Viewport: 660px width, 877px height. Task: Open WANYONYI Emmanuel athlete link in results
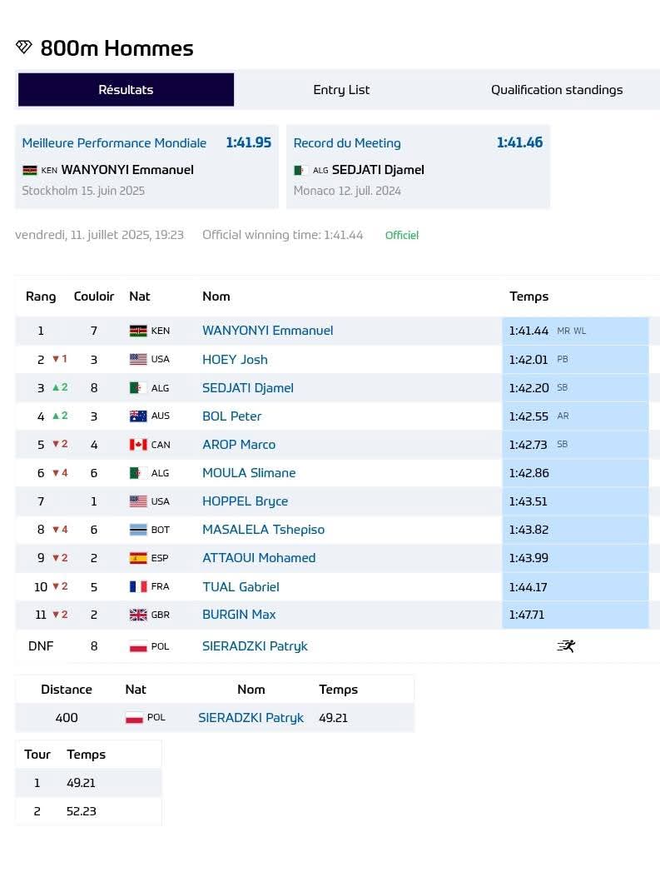tap(267, 331)
